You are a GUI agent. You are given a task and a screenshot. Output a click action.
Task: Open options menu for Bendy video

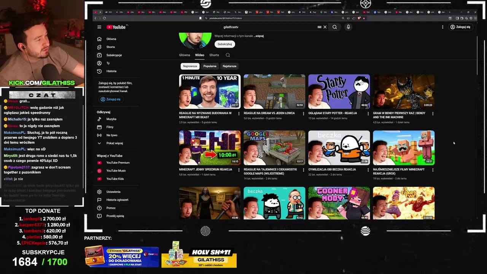coord(433,113)
